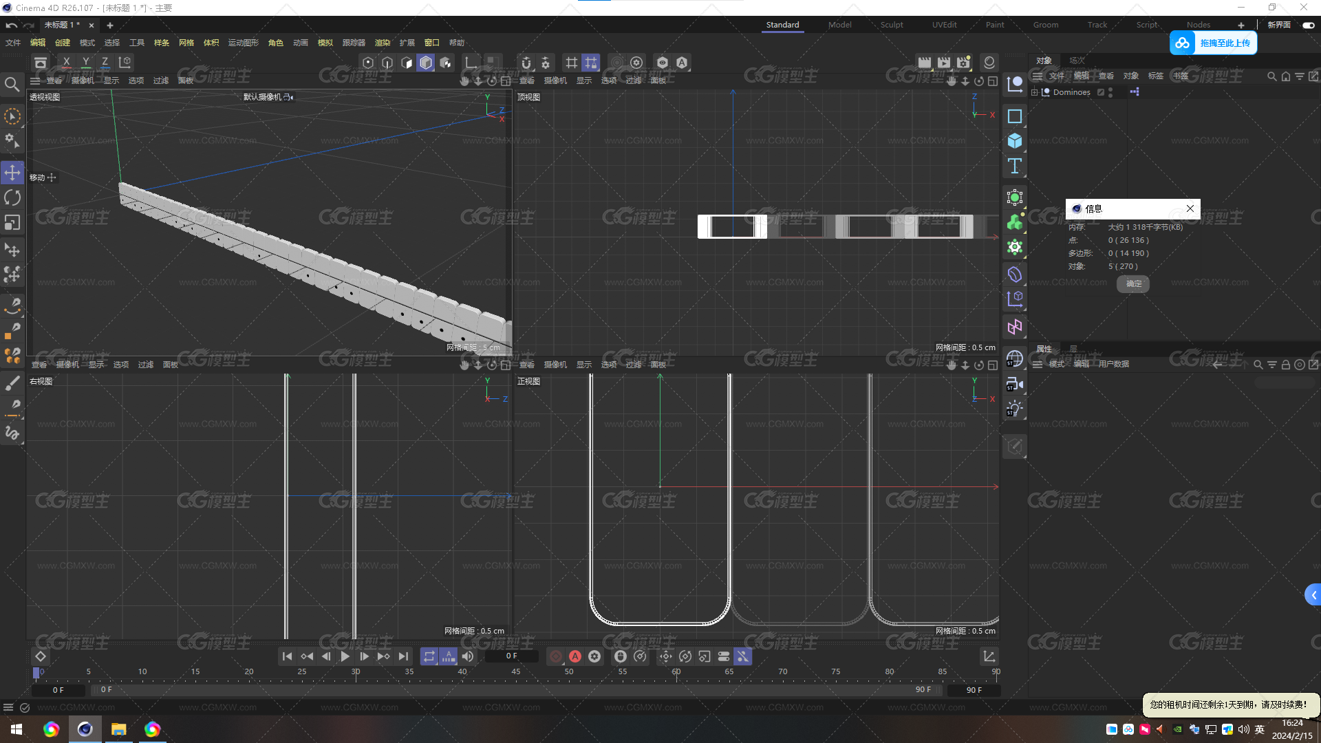Click the timeline playhead at frame 0
1321x743 pixels.
click(x=36, y=673)
